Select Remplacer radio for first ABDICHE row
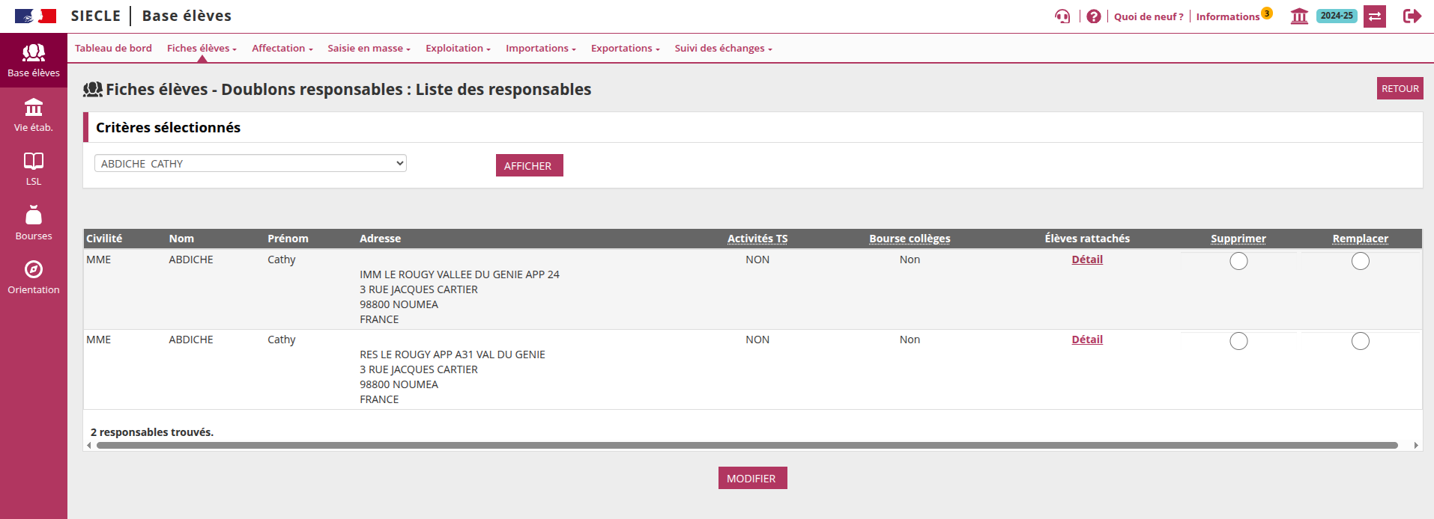The width and height of the screenshot is (1434, 519). 1360,261
